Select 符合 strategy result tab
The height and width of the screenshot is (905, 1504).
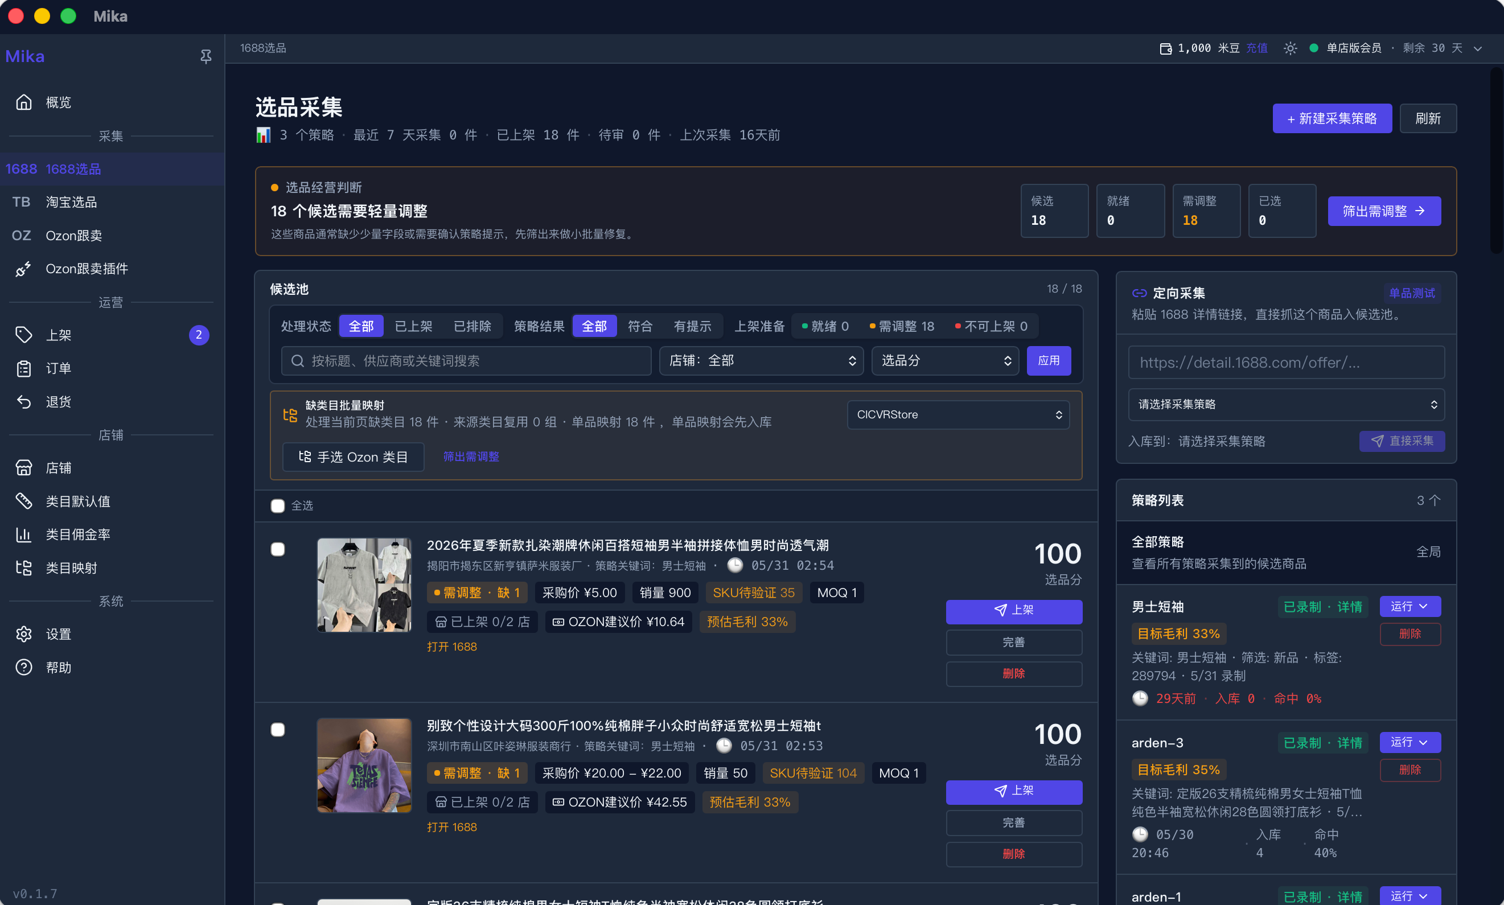click(x=640, y=326)
